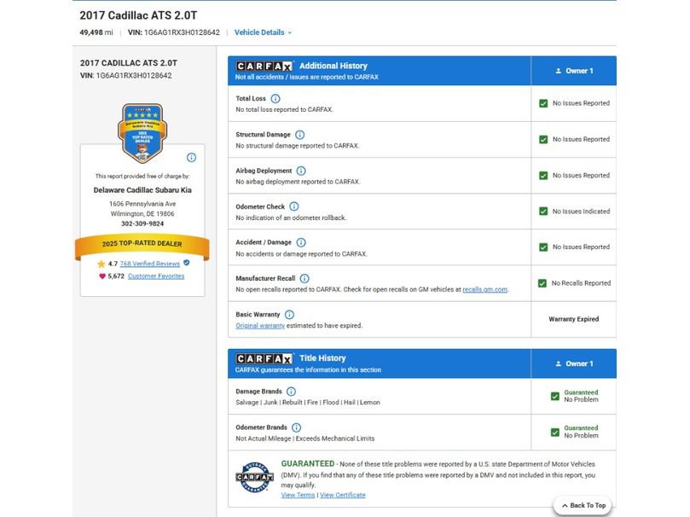Click Wilmington, DE 19806 address line

coord(142,214)
